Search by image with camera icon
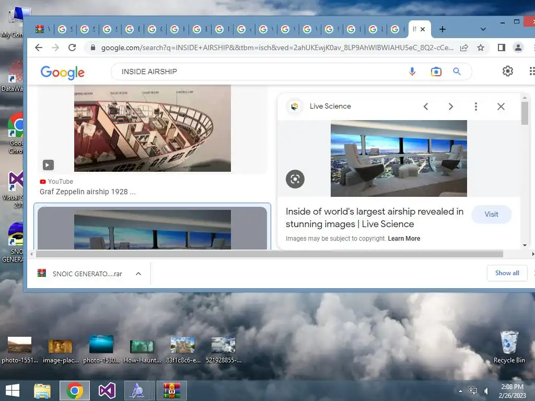Image resolution: width=535 pixels, height=401 pixels. 436,72
